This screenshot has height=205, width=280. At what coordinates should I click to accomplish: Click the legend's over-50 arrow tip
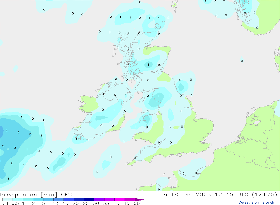(x=140, y=199)
